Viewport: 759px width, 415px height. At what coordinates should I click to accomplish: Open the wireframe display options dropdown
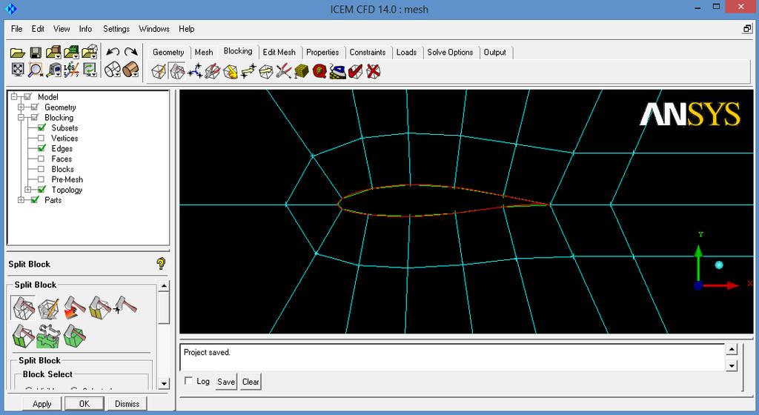[113, 70]
